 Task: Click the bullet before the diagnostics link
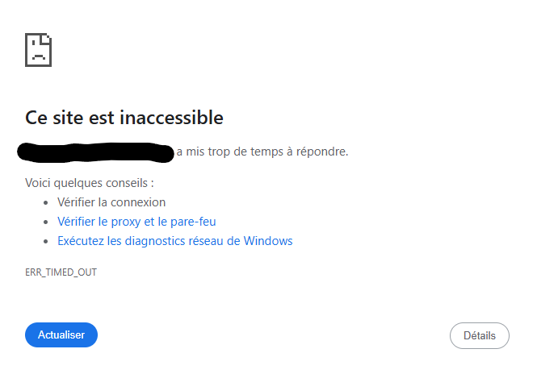46,241
